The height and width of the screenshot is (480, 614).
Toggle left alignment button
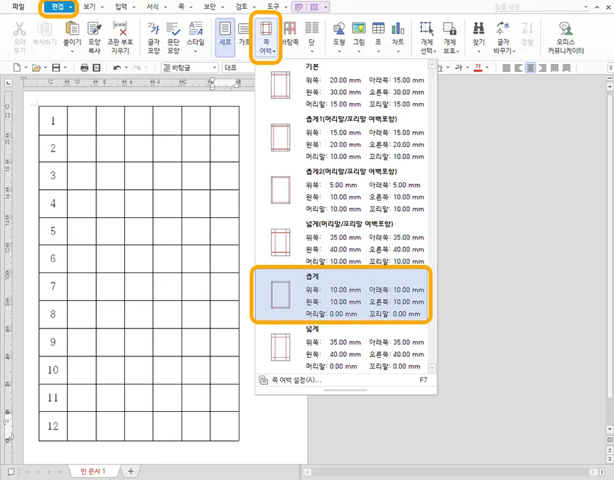pos(518,68)
